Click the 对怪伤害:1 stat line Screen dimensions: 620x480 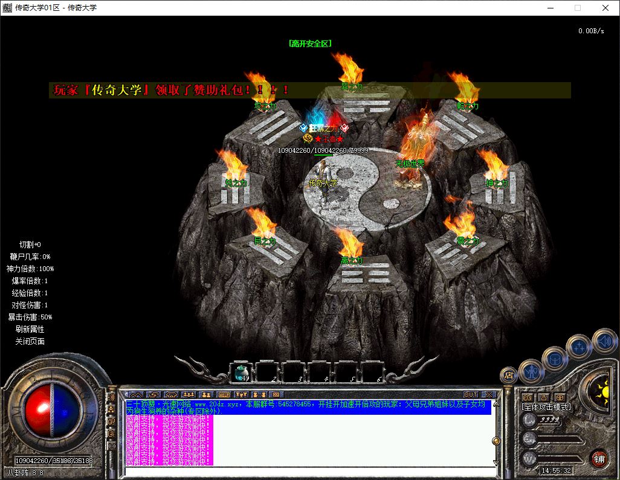coord(30,305)
